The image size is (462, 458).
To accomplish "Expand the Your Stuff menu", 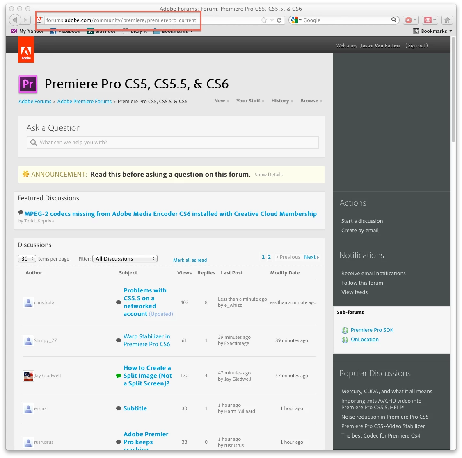I will pos(250,101).
